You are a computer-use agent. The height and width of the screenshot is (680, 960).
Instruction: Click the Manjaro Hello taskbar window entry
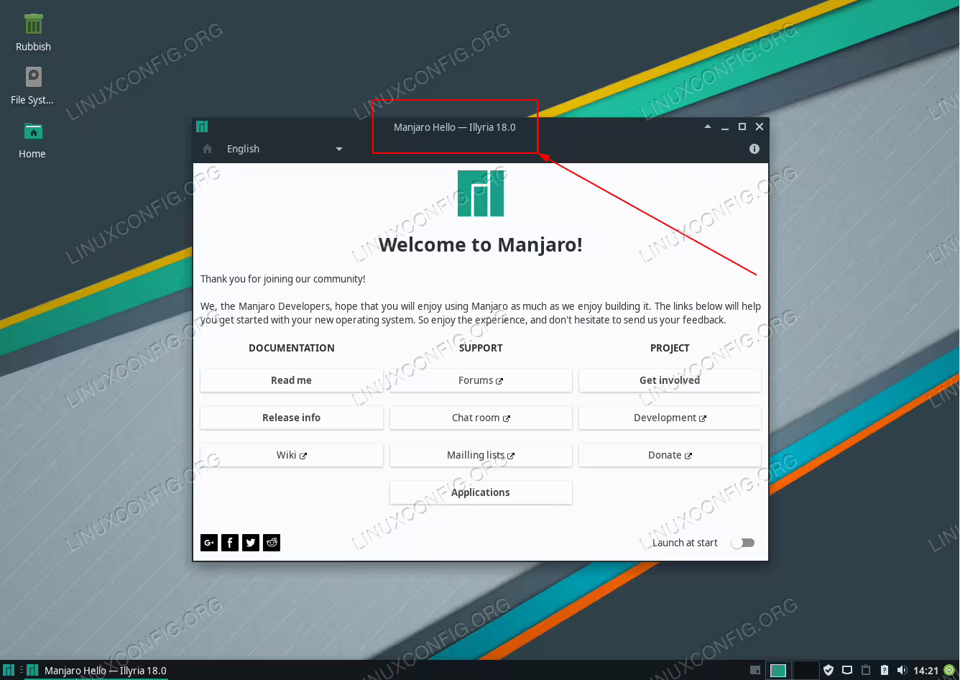click(97, 670)
